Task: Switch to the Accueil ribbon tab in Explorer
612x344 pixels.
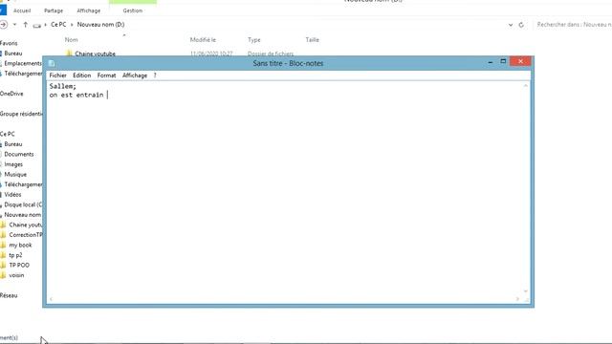Action: tap(22, 11)
